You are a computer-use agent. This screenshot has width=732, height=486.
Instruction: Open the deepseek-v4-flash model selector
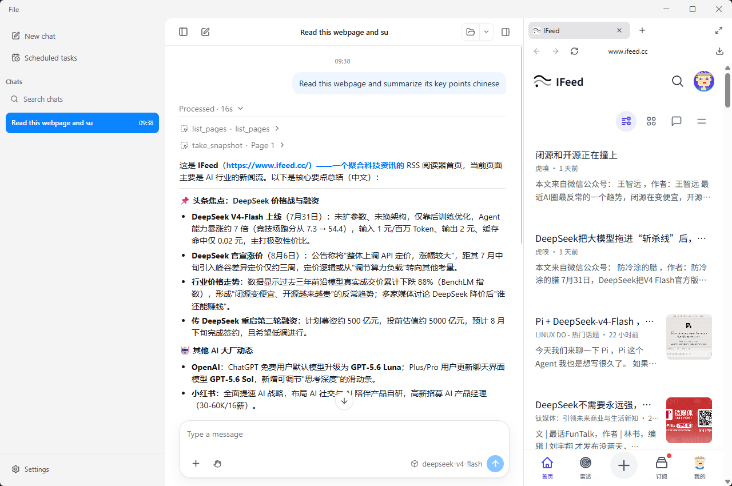tap(447, 464)
